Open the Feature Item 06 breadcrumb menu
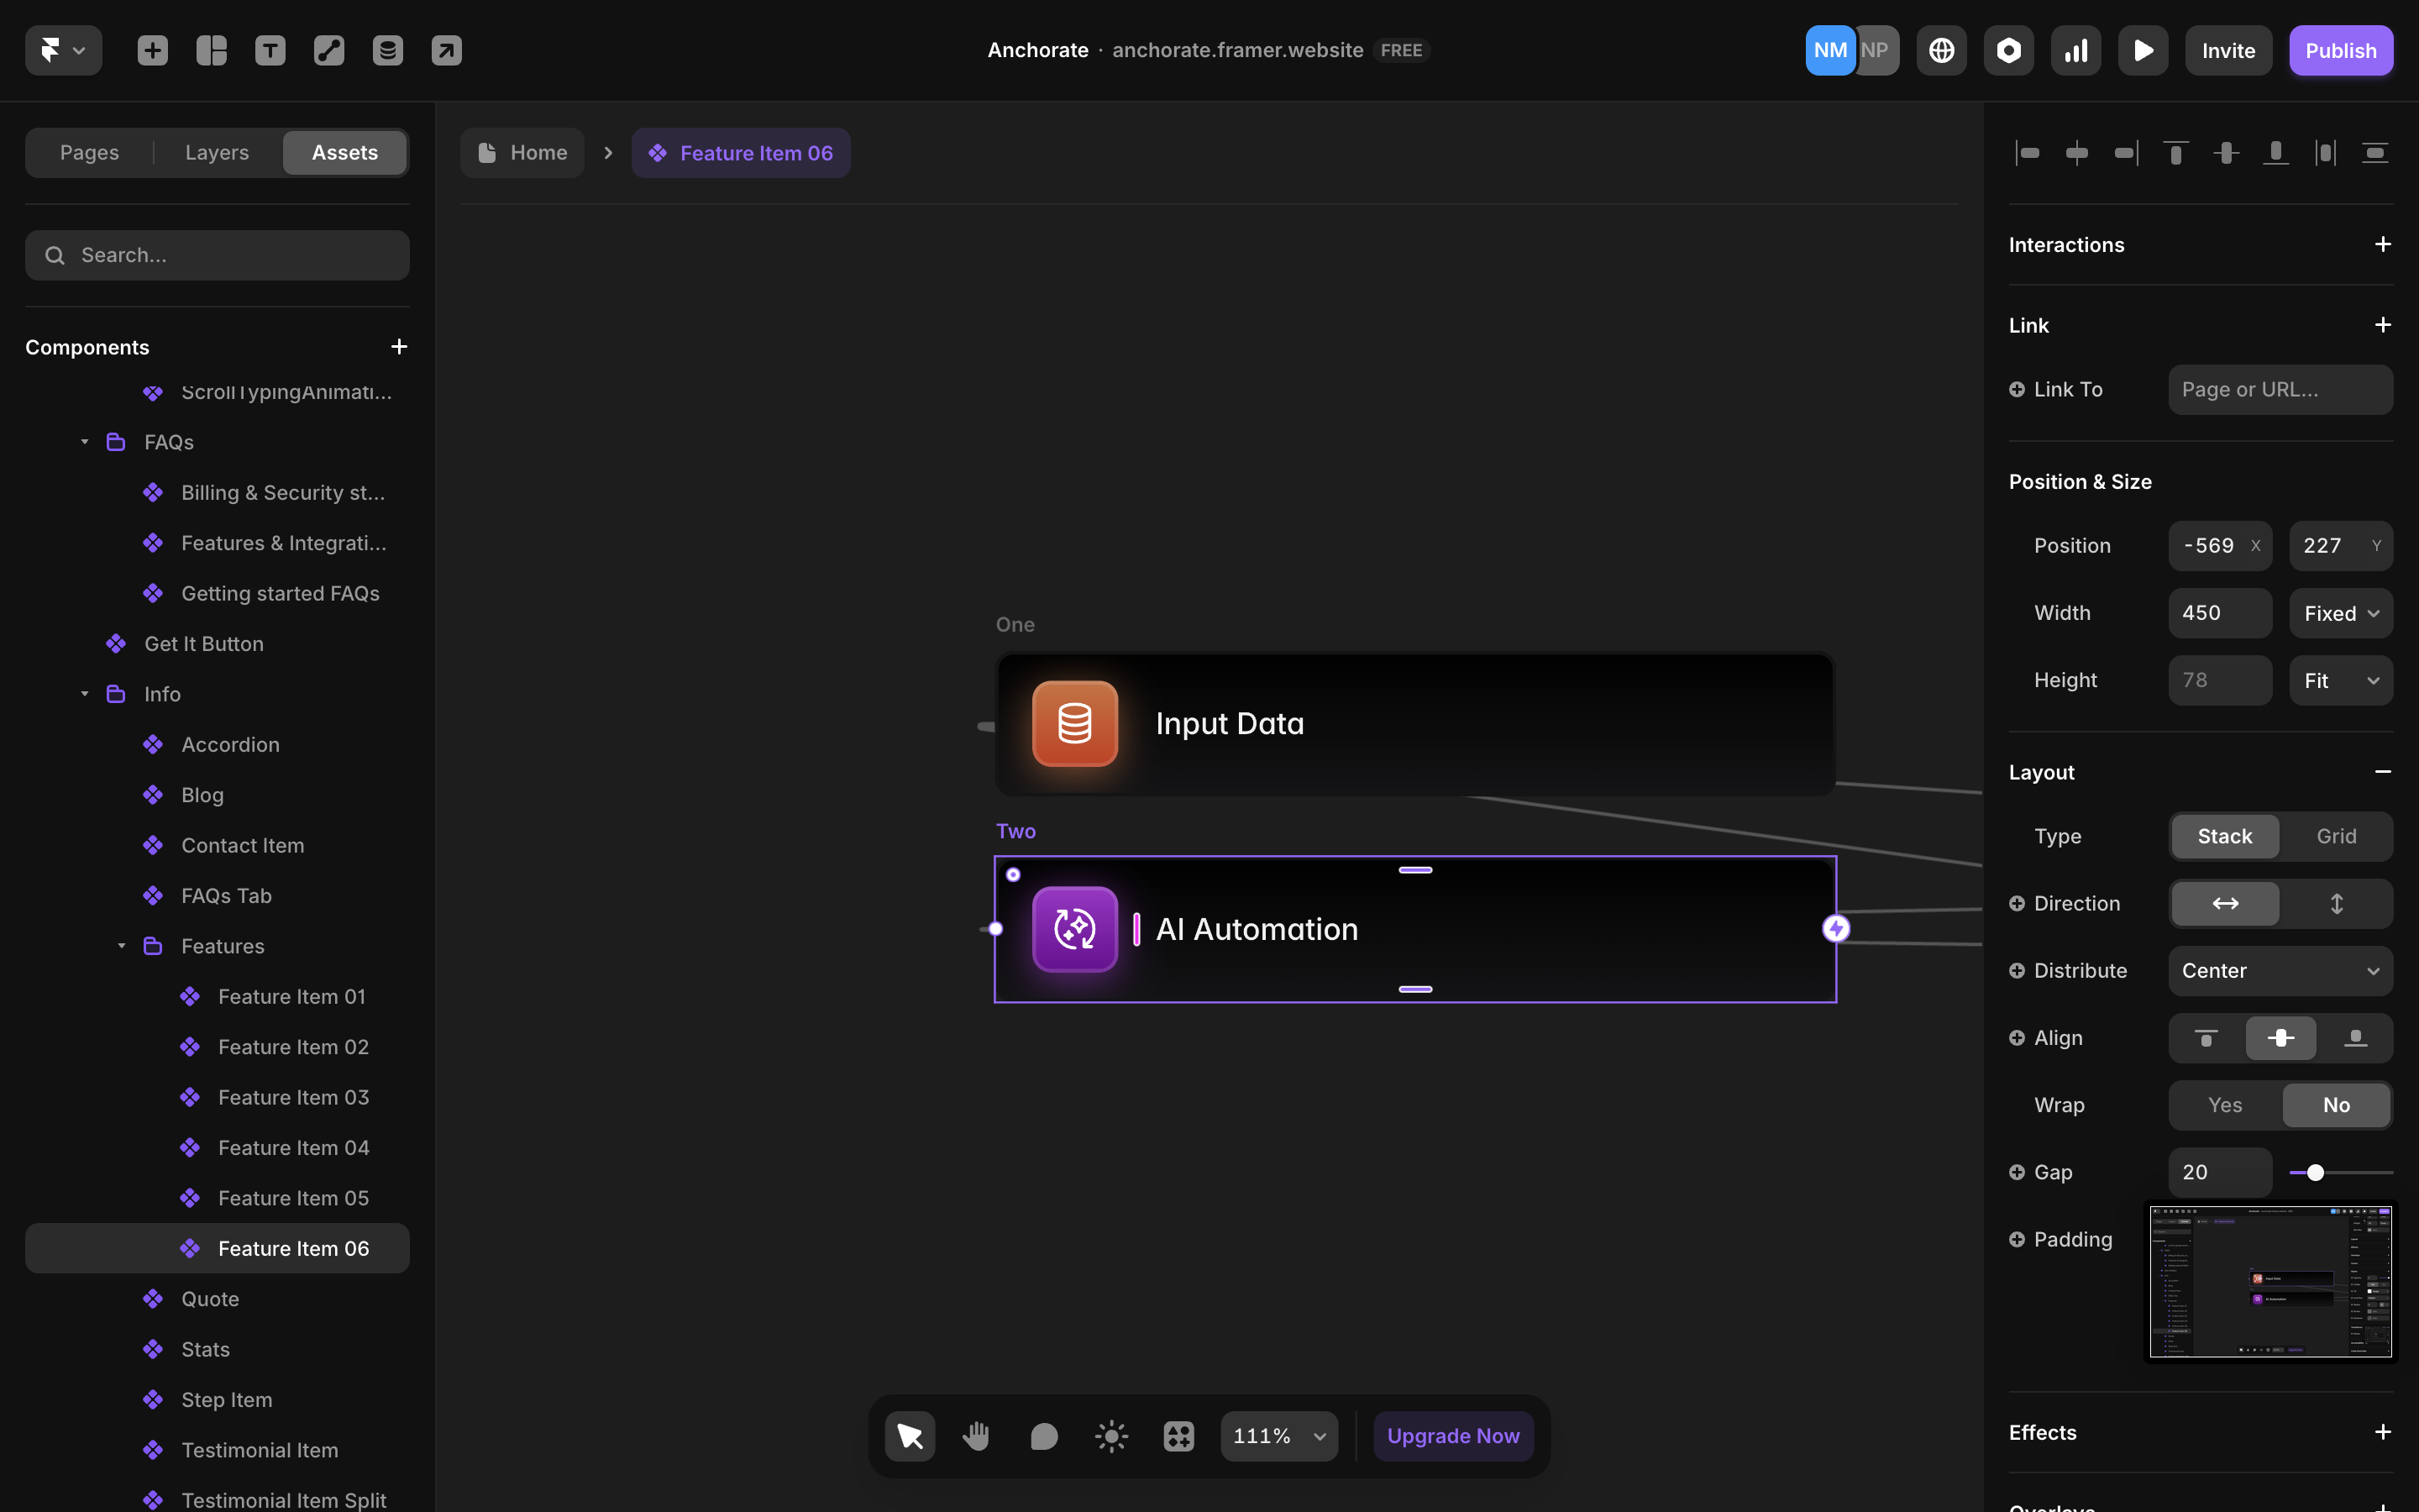This screenshot has height=1512, width=2419. (741, 152)
